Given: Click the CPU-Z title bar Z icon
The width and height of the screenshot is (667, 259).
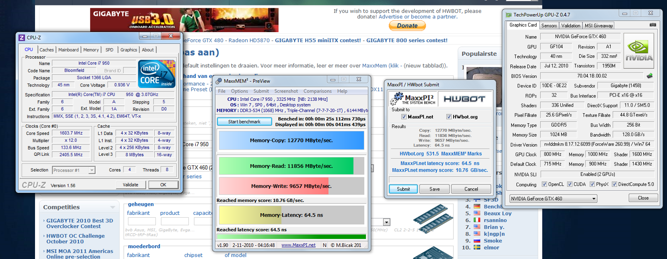Looking at the screenshot, I should point(22,37).
